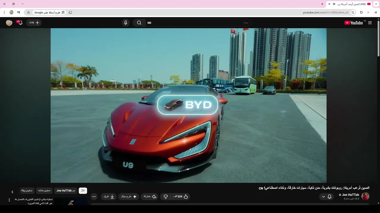This screenshot has width=380, height=213.
Task: Select the الكل filter chip
Action: 83,191
